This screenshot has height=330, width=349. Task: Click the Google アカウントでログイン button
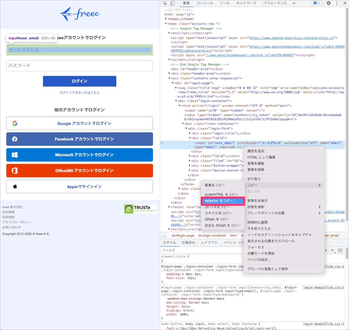click(79, 123)
